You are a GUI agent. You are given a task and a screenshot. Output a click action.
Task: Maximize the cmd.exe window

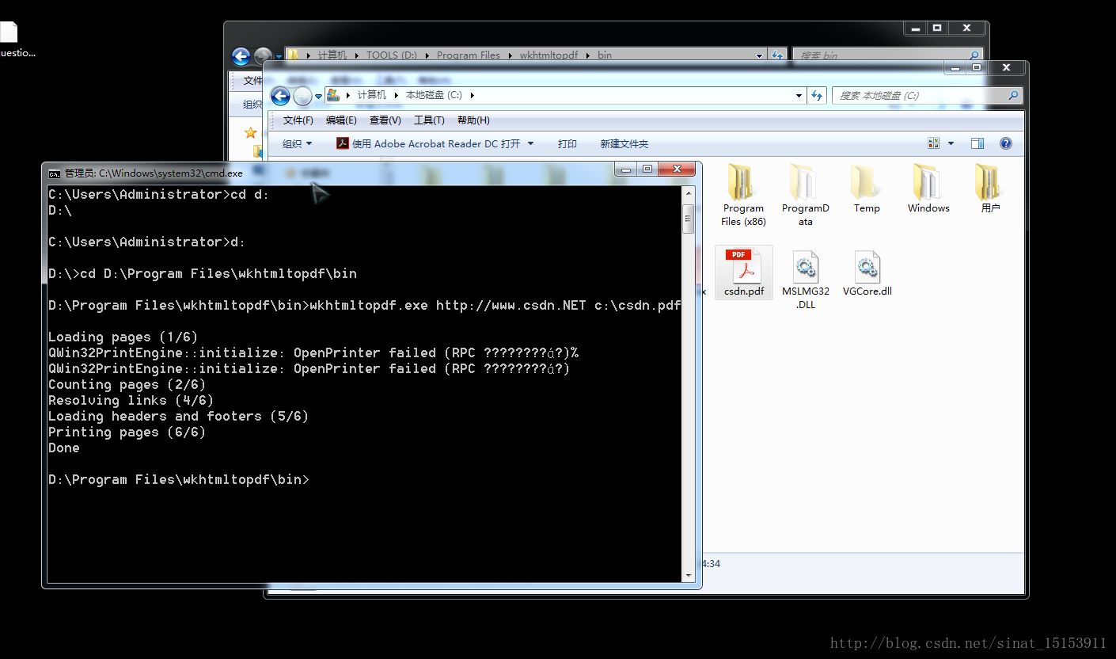647,169
